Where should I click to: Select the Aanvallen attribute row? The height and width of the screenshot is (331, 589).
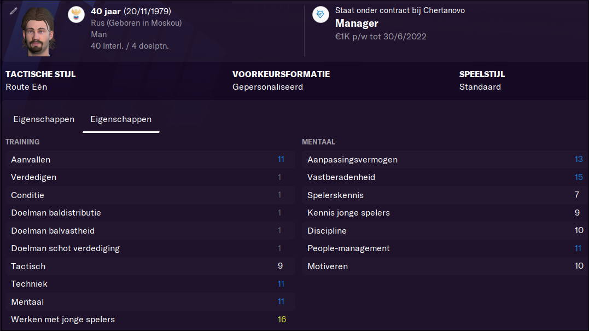pos(150,160)
